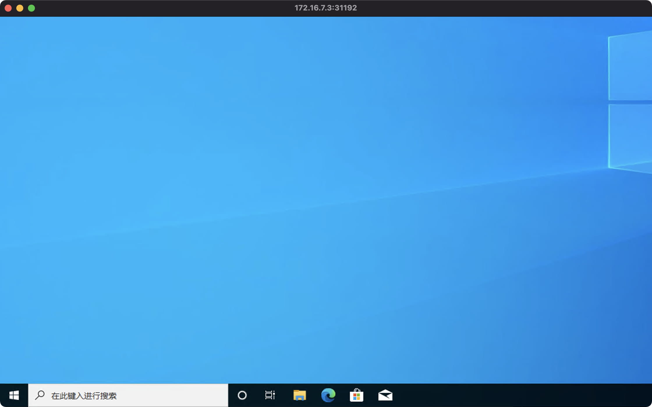Click upper pane of wallpaper Windows logo
This screenshot has height=407, width=652.
(x=630, y=67)
